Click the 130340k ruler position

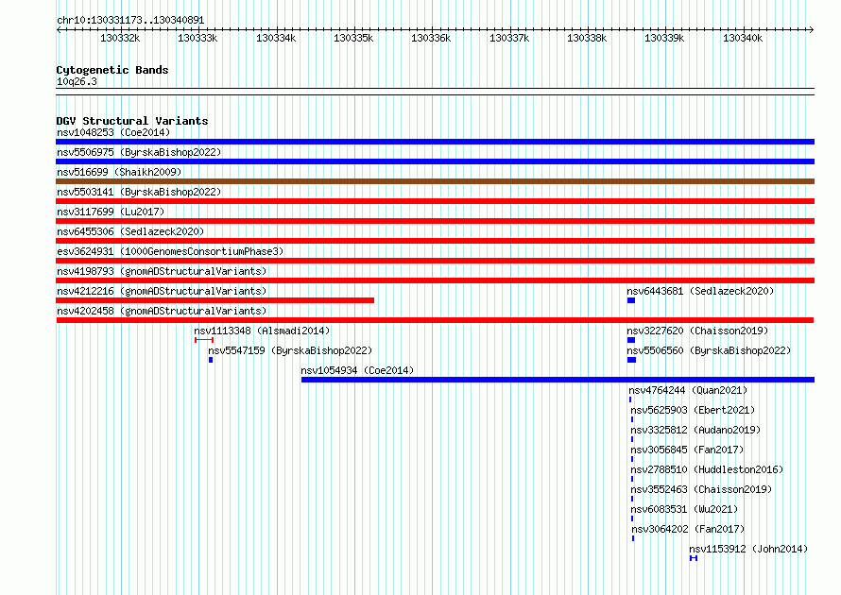[x=743, y=39]
